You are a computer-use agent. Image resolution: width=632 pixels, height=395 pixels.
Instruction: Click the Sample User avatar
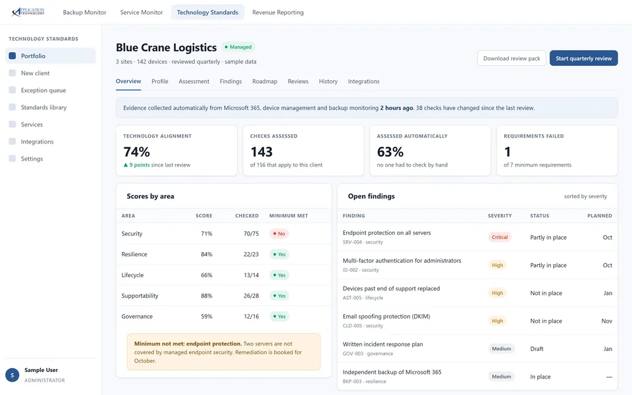tap(12, 375)
